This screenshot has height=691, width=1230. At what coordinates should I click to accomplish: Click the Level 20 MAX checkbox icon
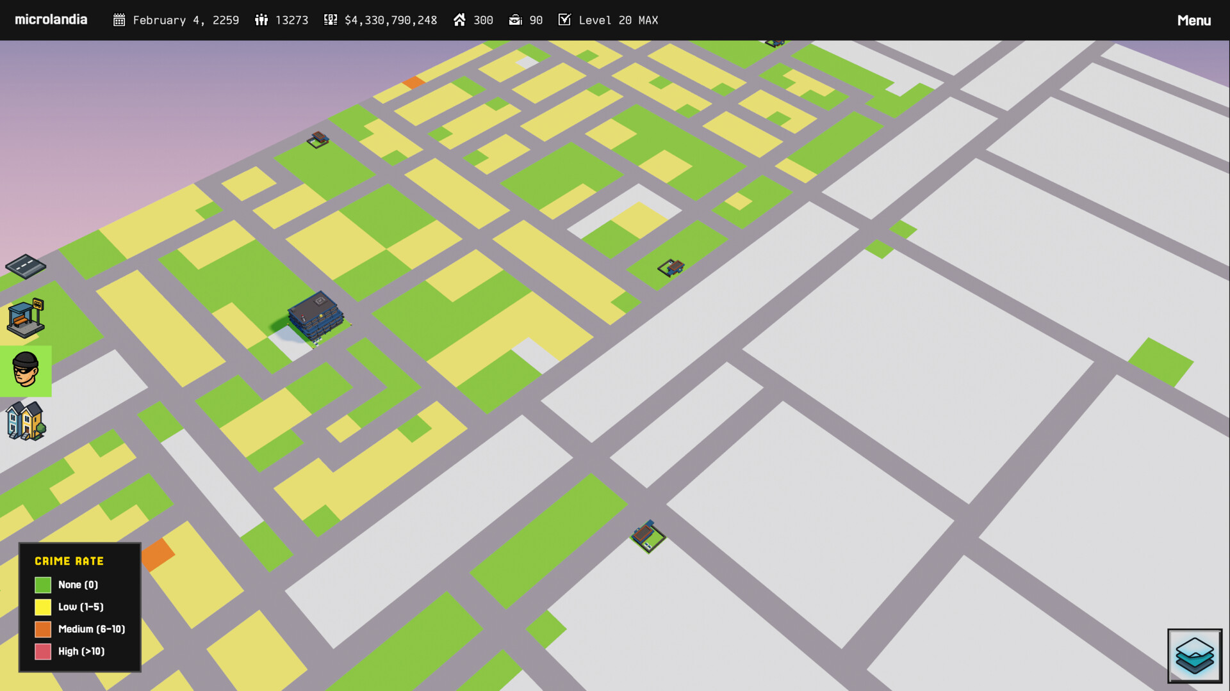564,20
